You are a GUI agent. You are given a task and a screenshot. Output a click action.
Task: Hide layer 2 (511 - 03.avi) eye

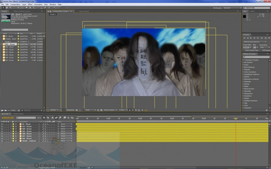pos(2,127)
